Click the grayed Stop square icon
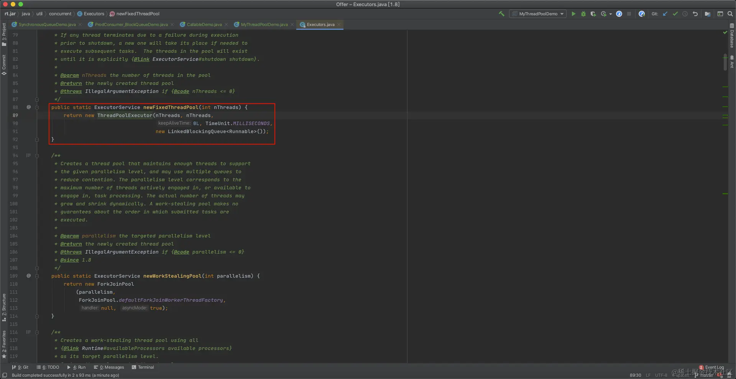 point(629,14)
